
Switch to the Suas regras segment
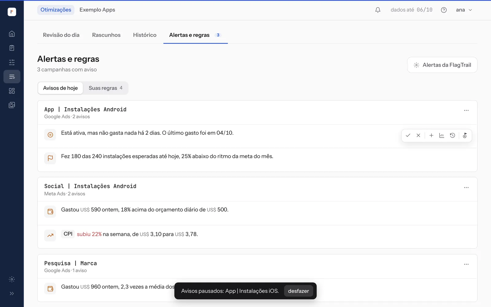tap(106, 88)
